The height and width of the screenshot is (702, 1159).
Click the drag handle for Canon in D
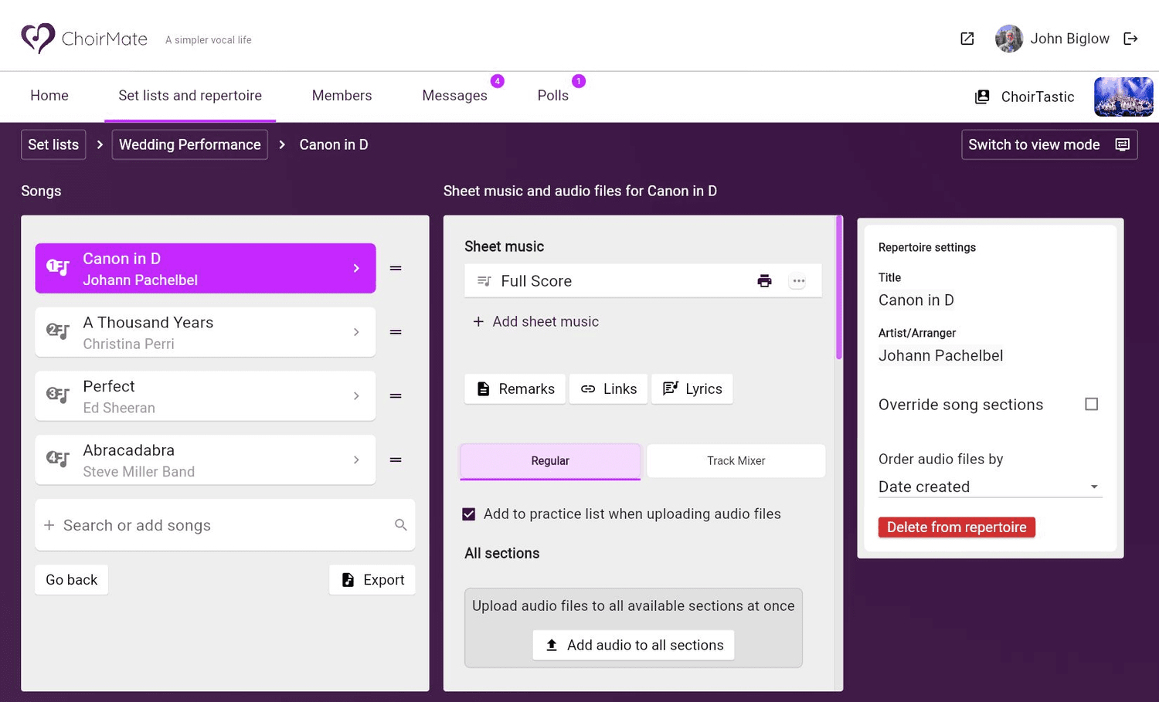(x=396, y=268)
